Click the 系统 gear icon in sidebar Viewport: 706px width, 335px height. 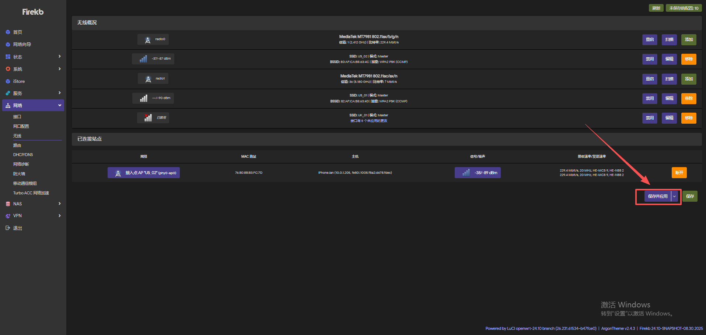8,69
